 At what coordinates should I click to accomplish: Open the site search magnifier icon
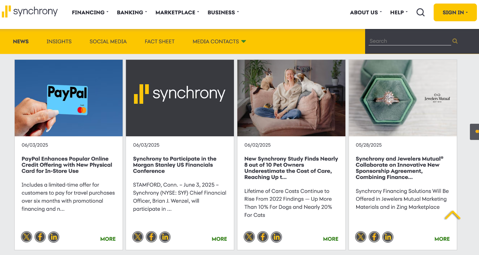point(420,12)
